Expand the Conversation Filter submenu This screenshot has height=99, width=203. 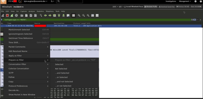pos(27,64)
